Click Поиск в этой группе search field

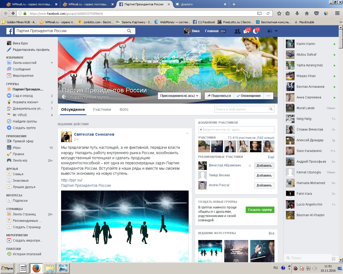[241, 109]
